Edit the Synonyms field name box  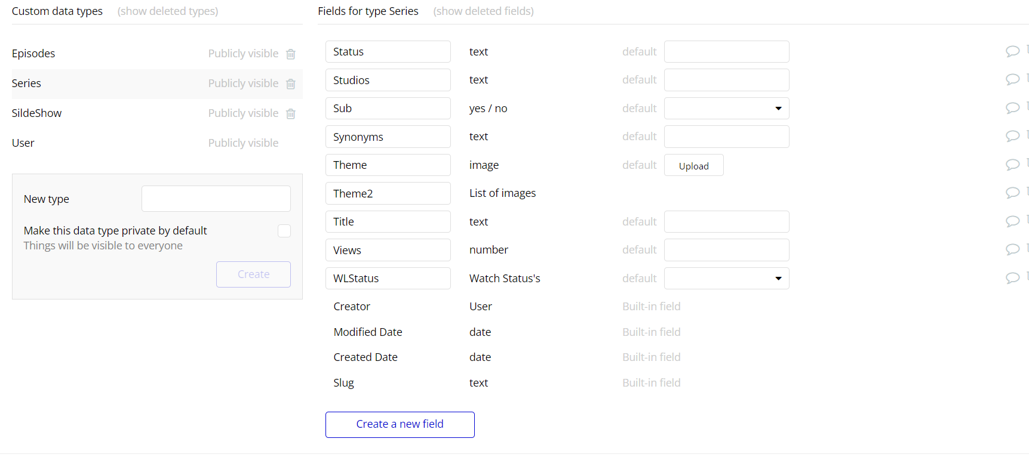388,137
